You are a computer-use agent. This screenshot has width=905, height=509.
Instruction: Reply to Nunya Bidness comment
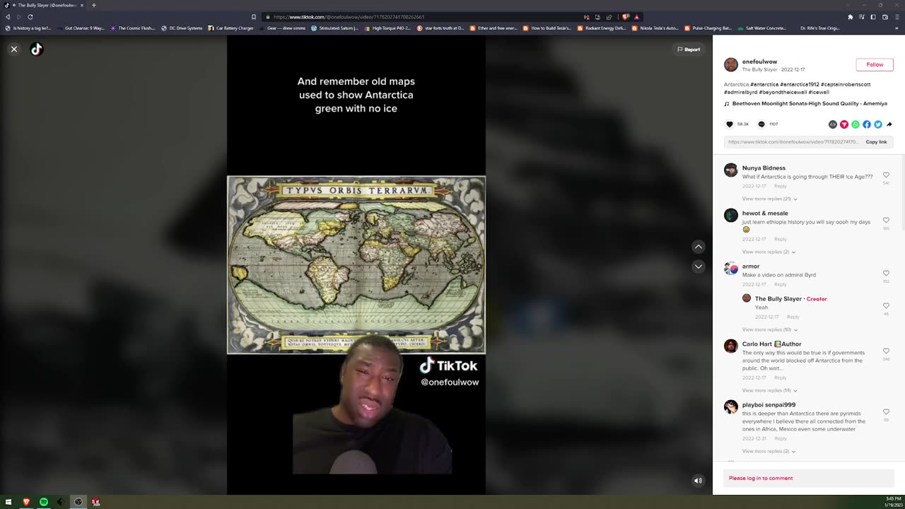(780, 186)
